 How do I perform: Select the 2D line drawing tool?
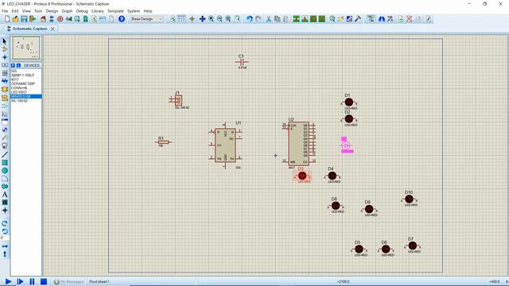point(5,155)
